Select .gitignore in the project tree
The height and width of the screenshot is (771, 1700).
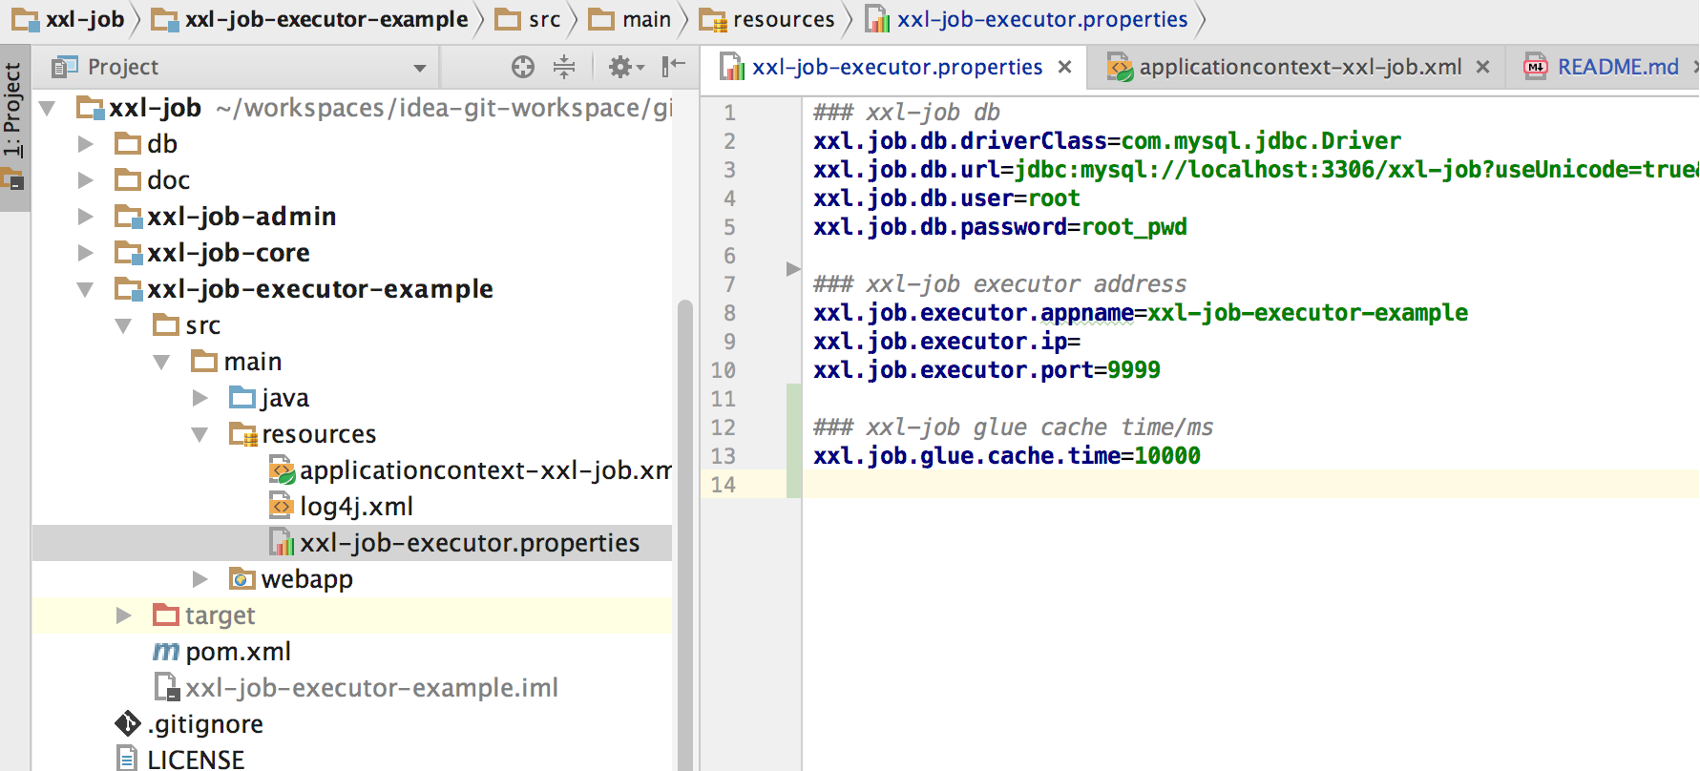pos(205,724)
